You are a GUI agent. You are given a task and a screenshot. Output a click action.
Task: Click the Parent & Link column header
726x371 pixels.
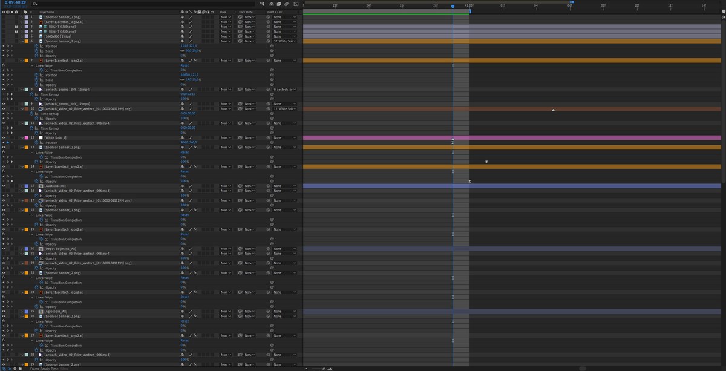tap(275, 12)
